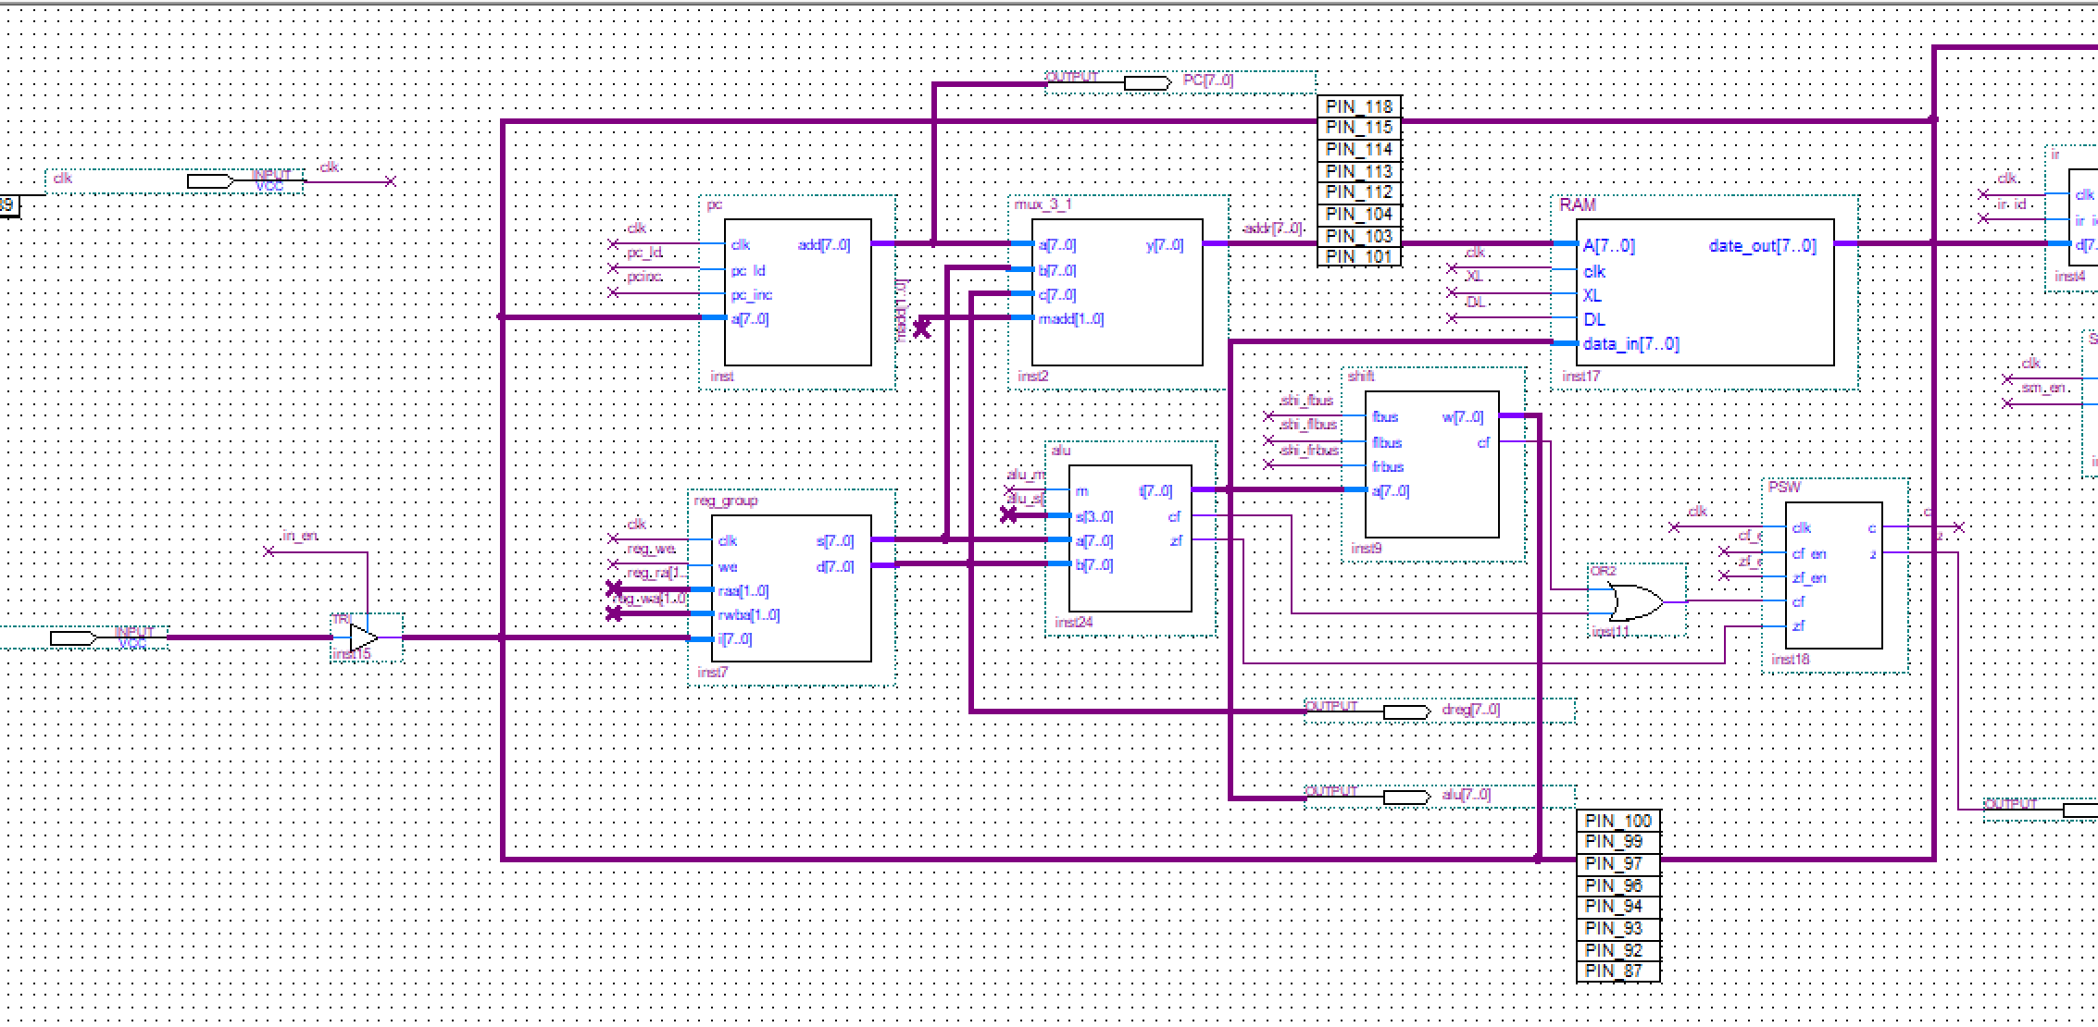Click the PIN_113 assignment label

point(1358,171)
